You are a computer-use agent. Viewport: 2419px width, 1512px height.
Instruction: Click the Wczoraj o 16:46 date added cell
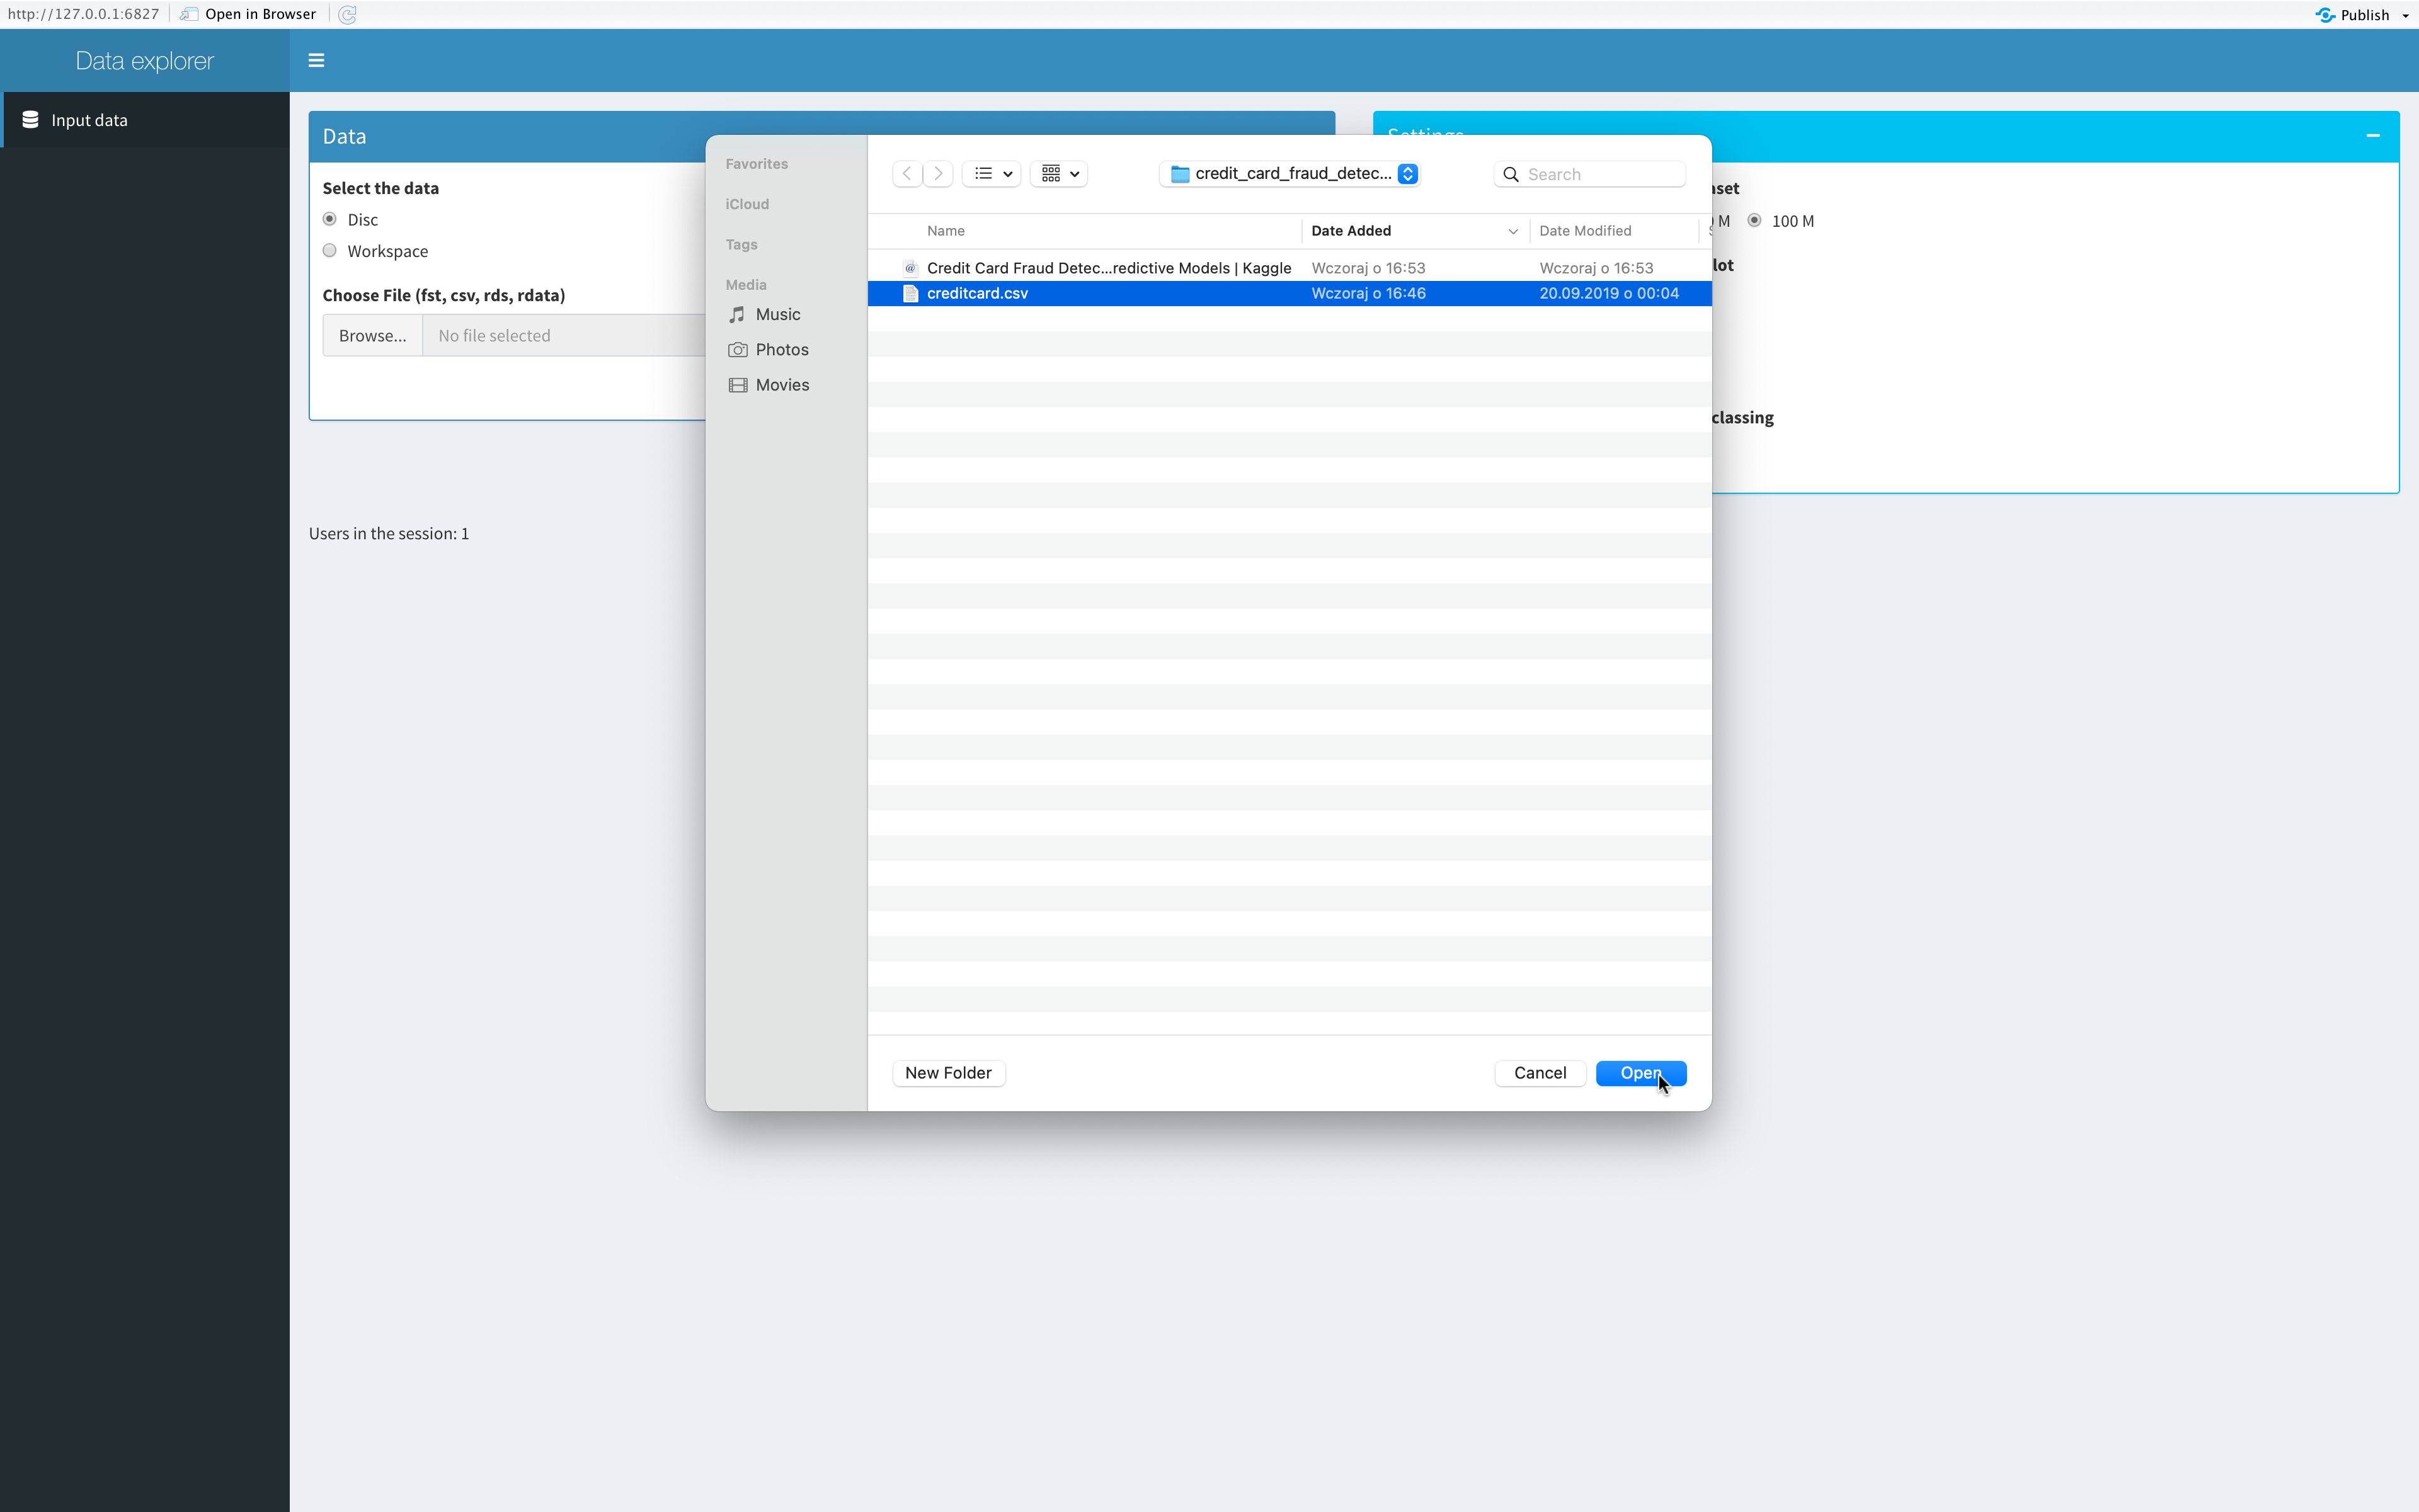pyautogui.click(x=1368, y=293)
